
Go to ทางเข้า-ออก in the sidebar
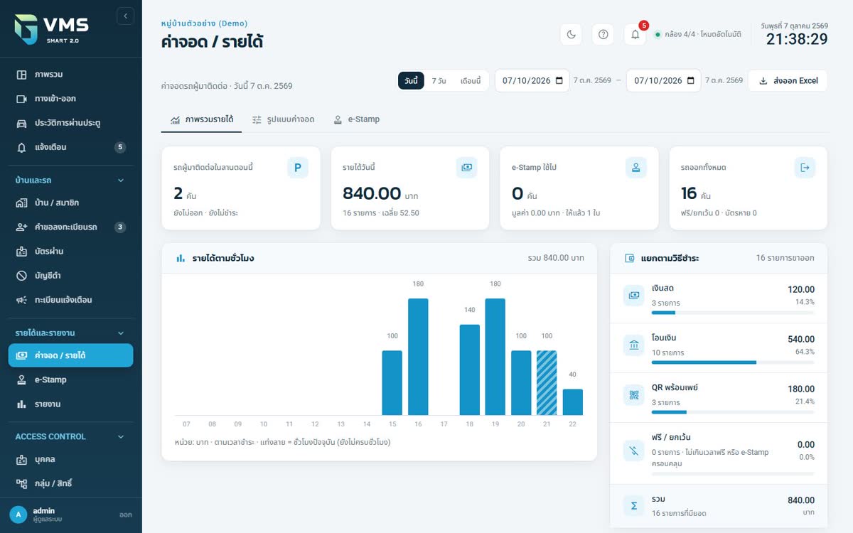[71, 99]
